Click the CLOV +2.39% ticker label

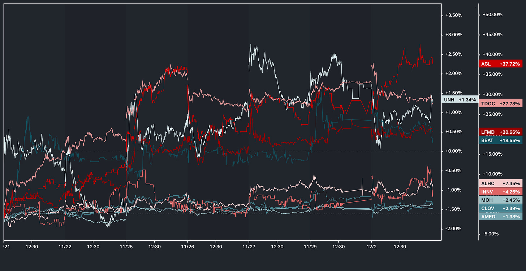[x=501, y=208]
